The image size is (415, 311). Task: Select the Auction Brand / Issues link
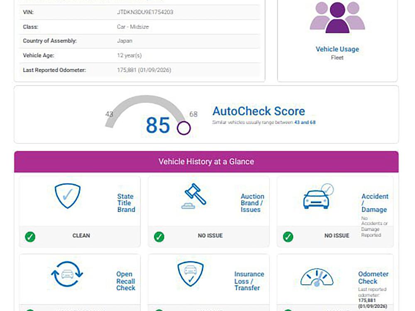[252, 203]
